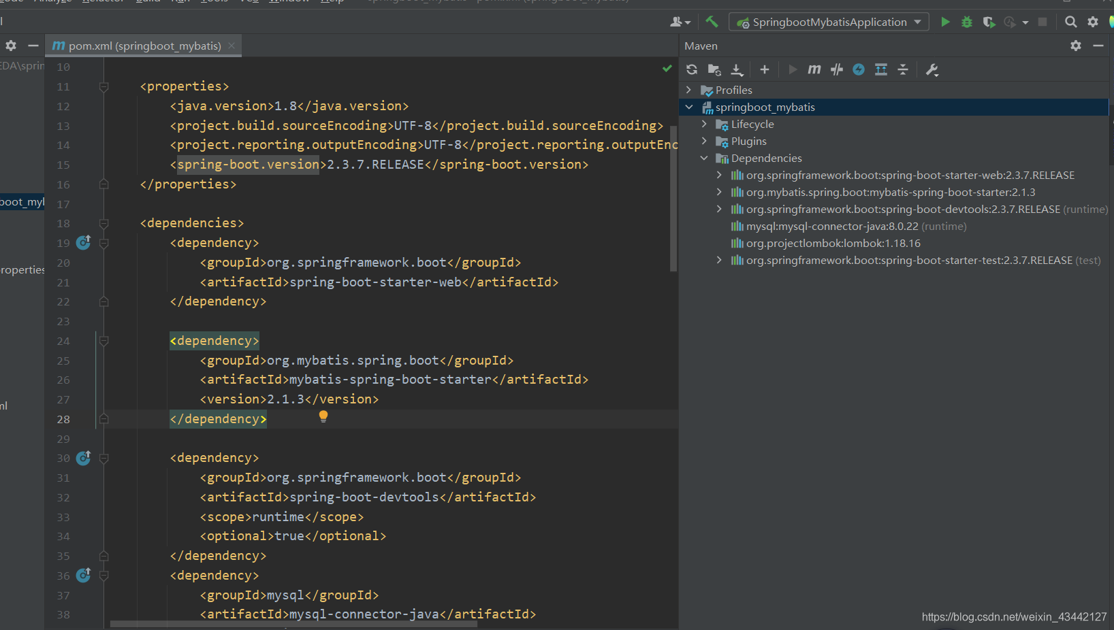
Task: Expand the spring-boot-starter-web dependency entry
Action: click(719, 175)
